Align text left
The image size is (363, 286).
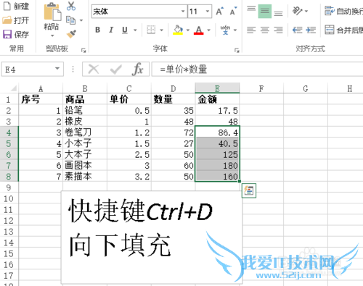click(x=251, y=30)
